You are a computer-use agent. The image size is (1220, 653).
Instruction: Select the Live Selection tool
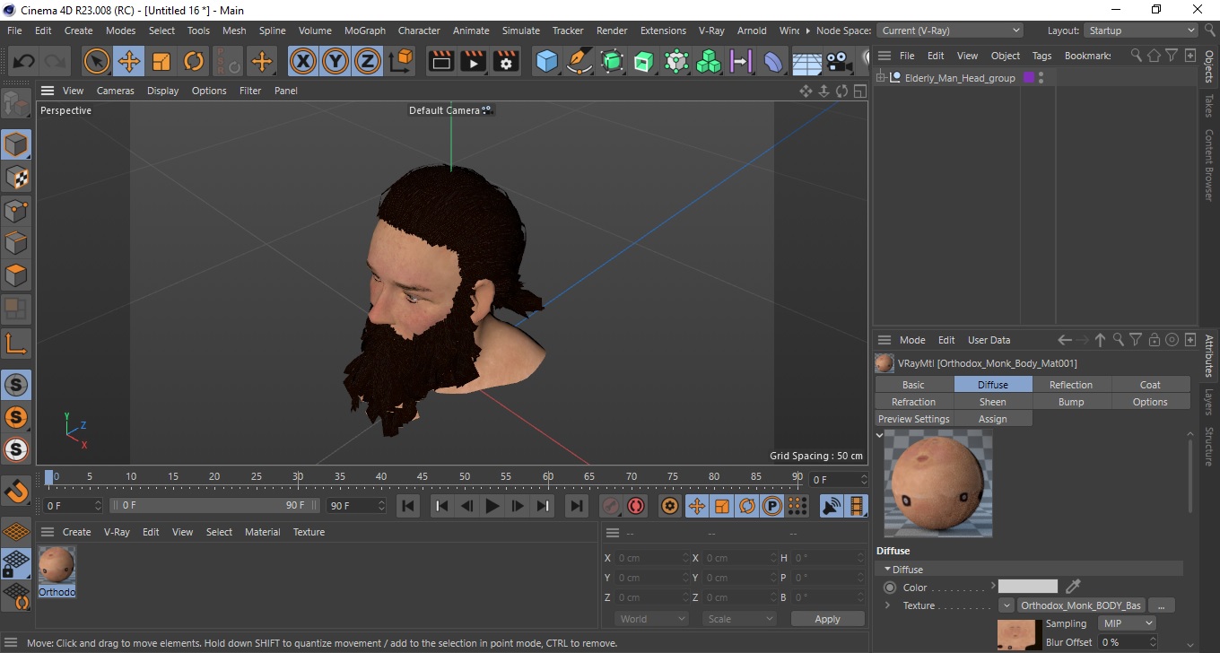click(97, 62)
